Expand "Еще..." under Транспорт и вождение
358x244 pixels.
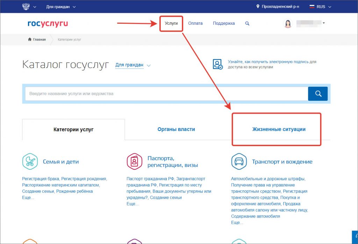tap(237, 223)
